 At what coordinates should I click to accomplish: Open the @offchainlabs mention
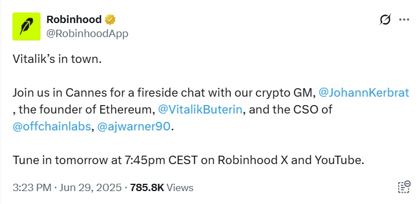(52, 126)
